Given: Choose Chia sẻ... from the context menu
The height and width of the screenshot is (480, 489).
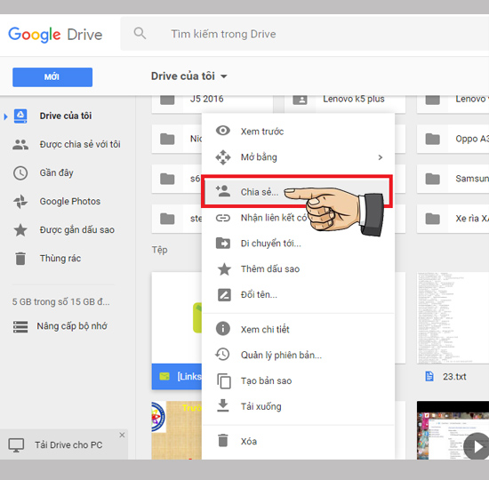Looking at the screenshot, I should pyautogui.click(x=297, y=191).
